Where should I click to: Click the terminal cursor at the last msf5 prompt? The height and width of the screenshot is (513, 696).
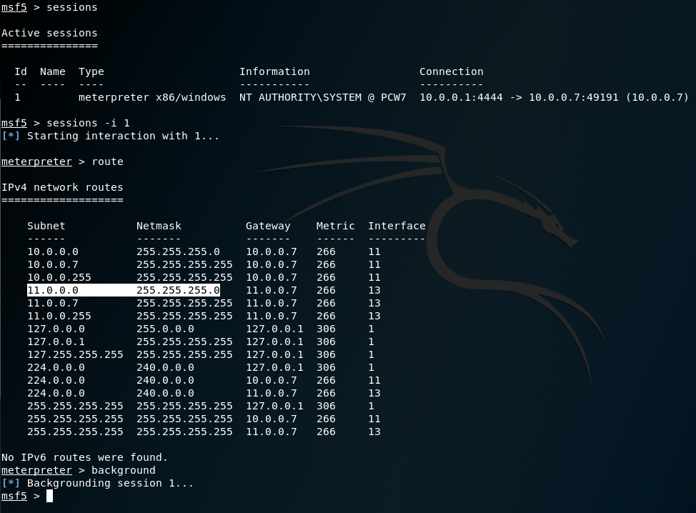click(50, 496)
